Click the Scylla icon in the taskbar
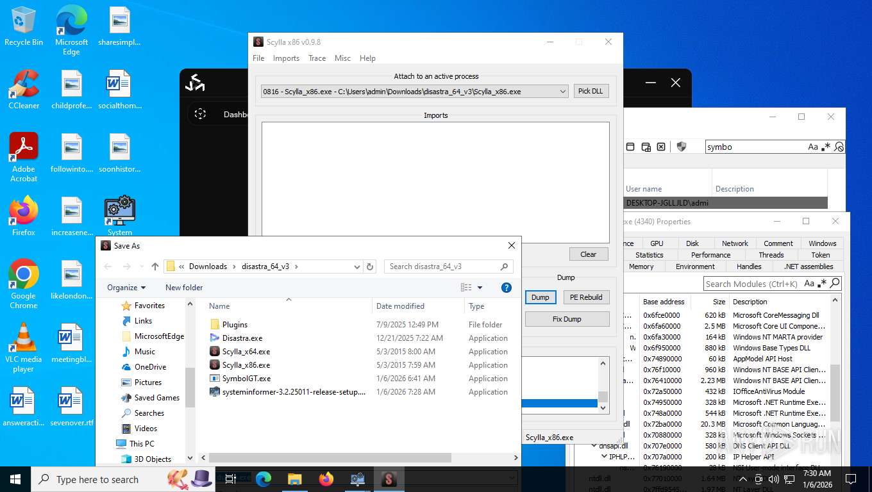This screenshot has width=872, height=492. point(389,479)
